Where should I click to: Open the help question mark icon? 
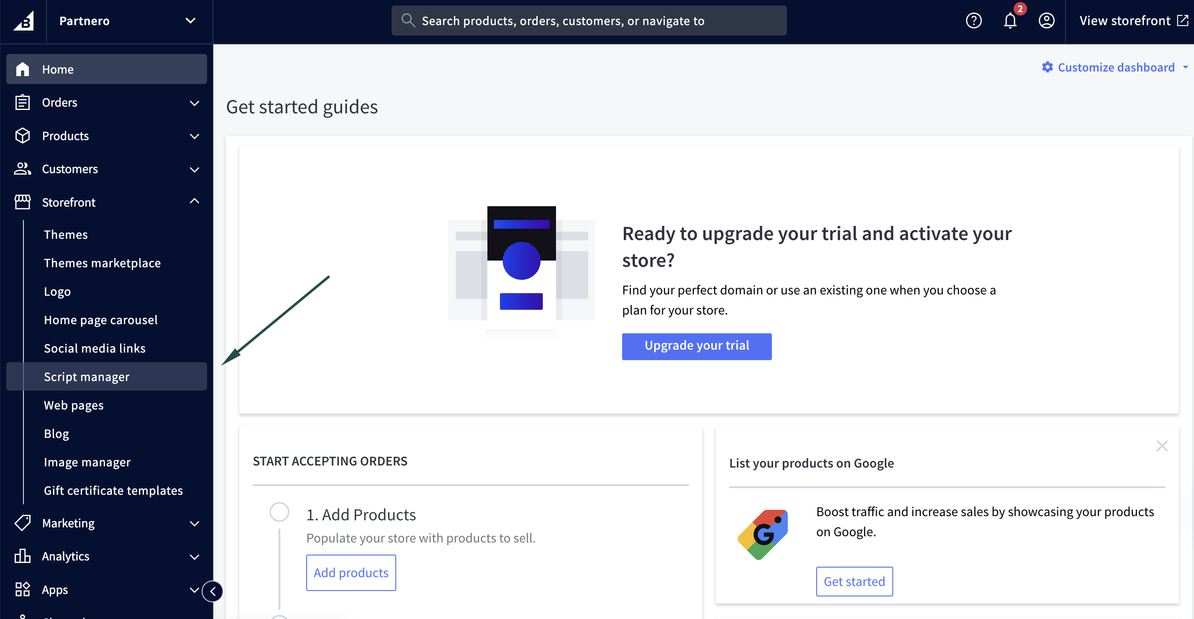click(x=974, y=21)
